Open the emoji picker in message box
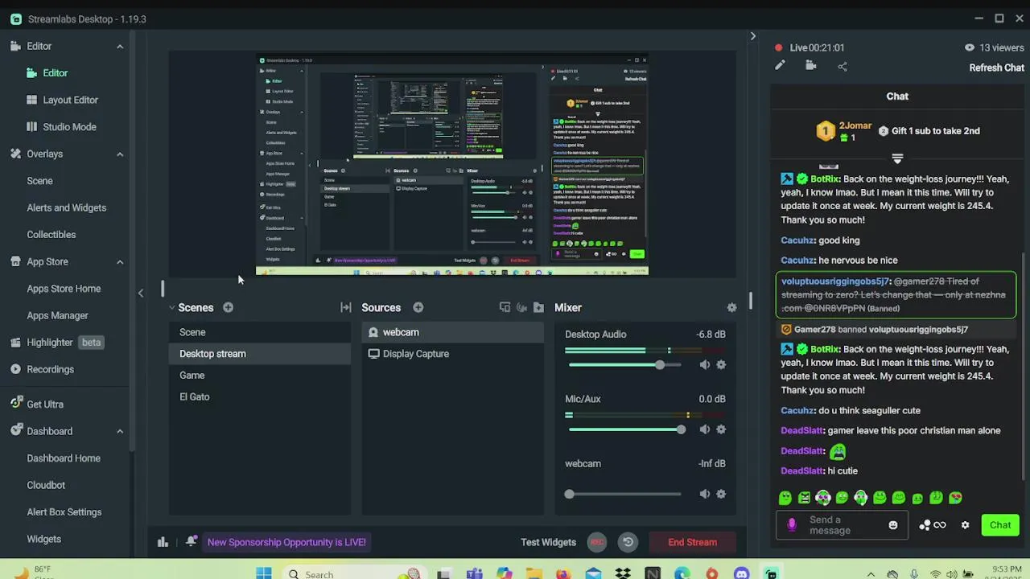This screenshot has height=579, width=1030. click(x=892, y=525)
